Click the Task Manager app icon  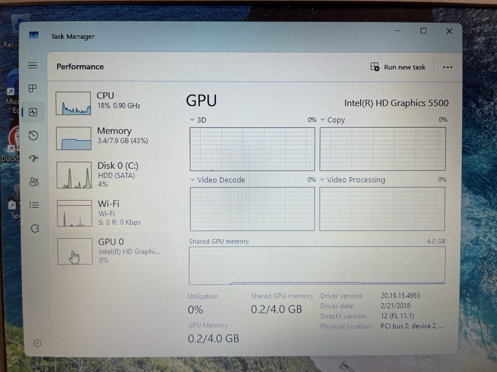(x=34, y=35)
